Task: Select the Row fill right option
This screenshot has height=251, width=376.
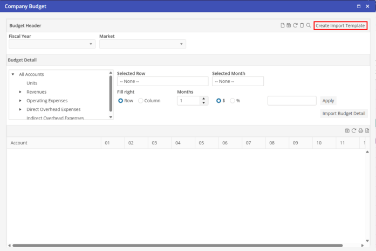Action: [x=120, y=101]
